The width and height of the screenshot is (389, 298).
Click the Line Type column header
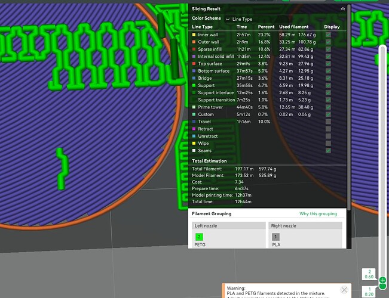[202, 27]
